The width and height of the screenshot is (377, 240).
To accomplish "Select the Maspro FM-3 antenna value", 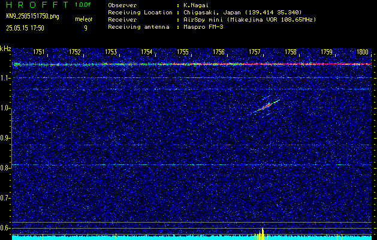I will coord(203,27).
